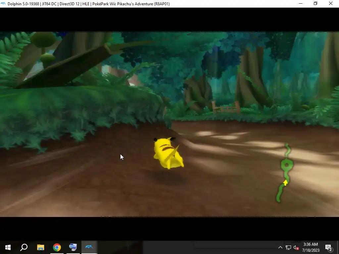Viewport: 339px width, 254px height.
Task: Open the Windows Start menu
Action: pos(8,247)
